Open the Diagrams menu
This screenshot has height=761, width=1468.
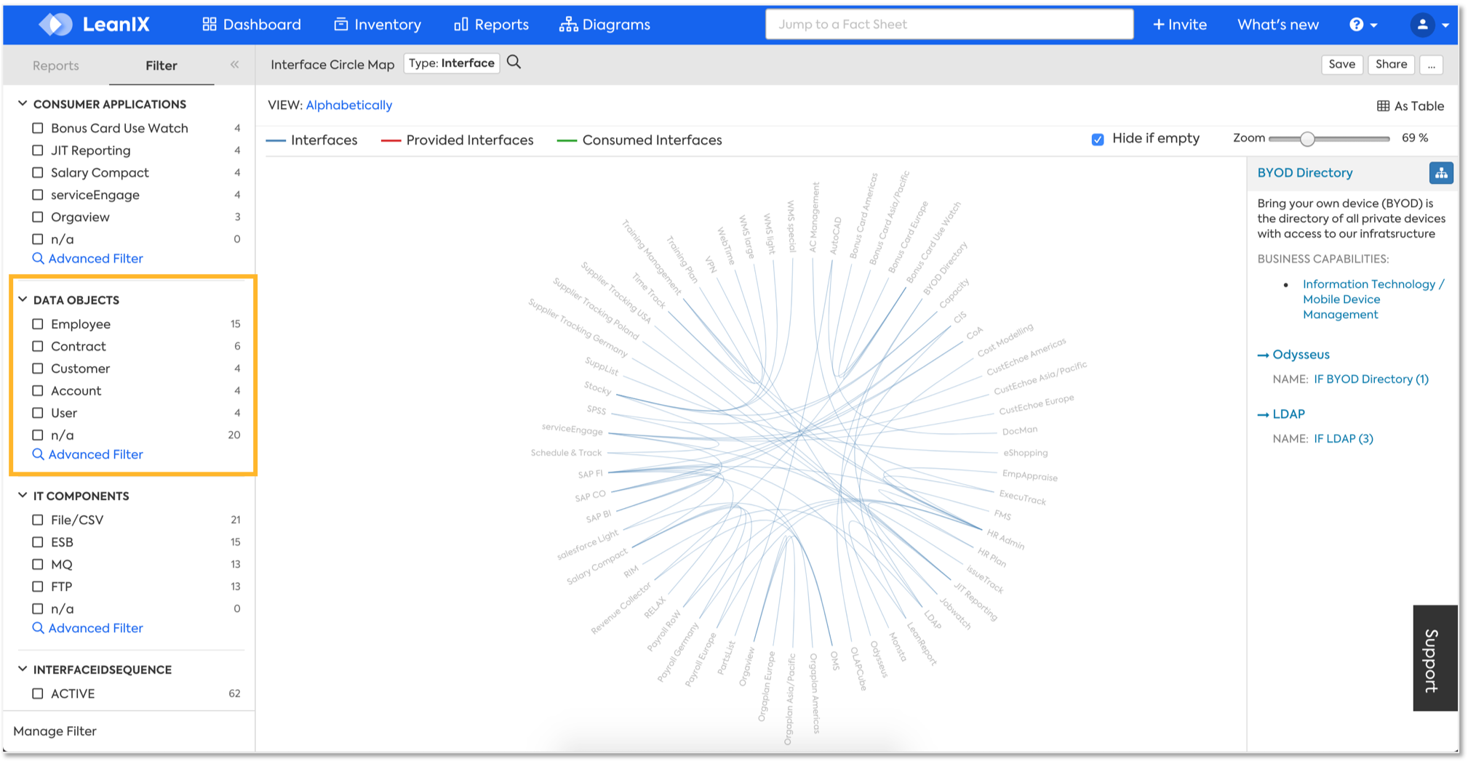coord(605,25)
